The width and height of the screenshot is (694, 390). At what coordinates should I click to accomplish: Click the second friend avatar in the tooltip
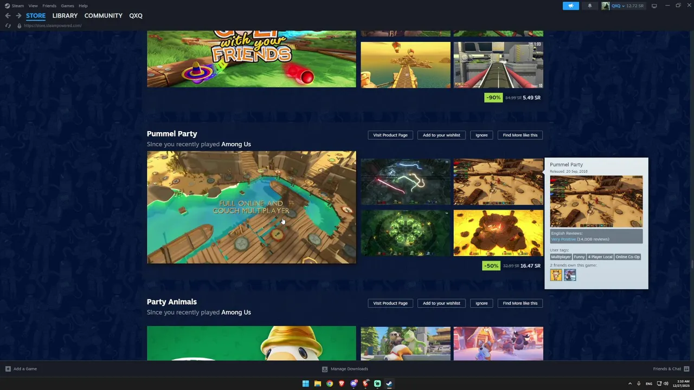(x=570, y=275)
